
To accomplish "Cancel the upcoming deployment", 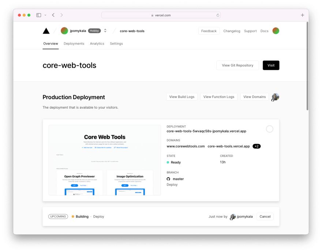I will click(265, 217).
